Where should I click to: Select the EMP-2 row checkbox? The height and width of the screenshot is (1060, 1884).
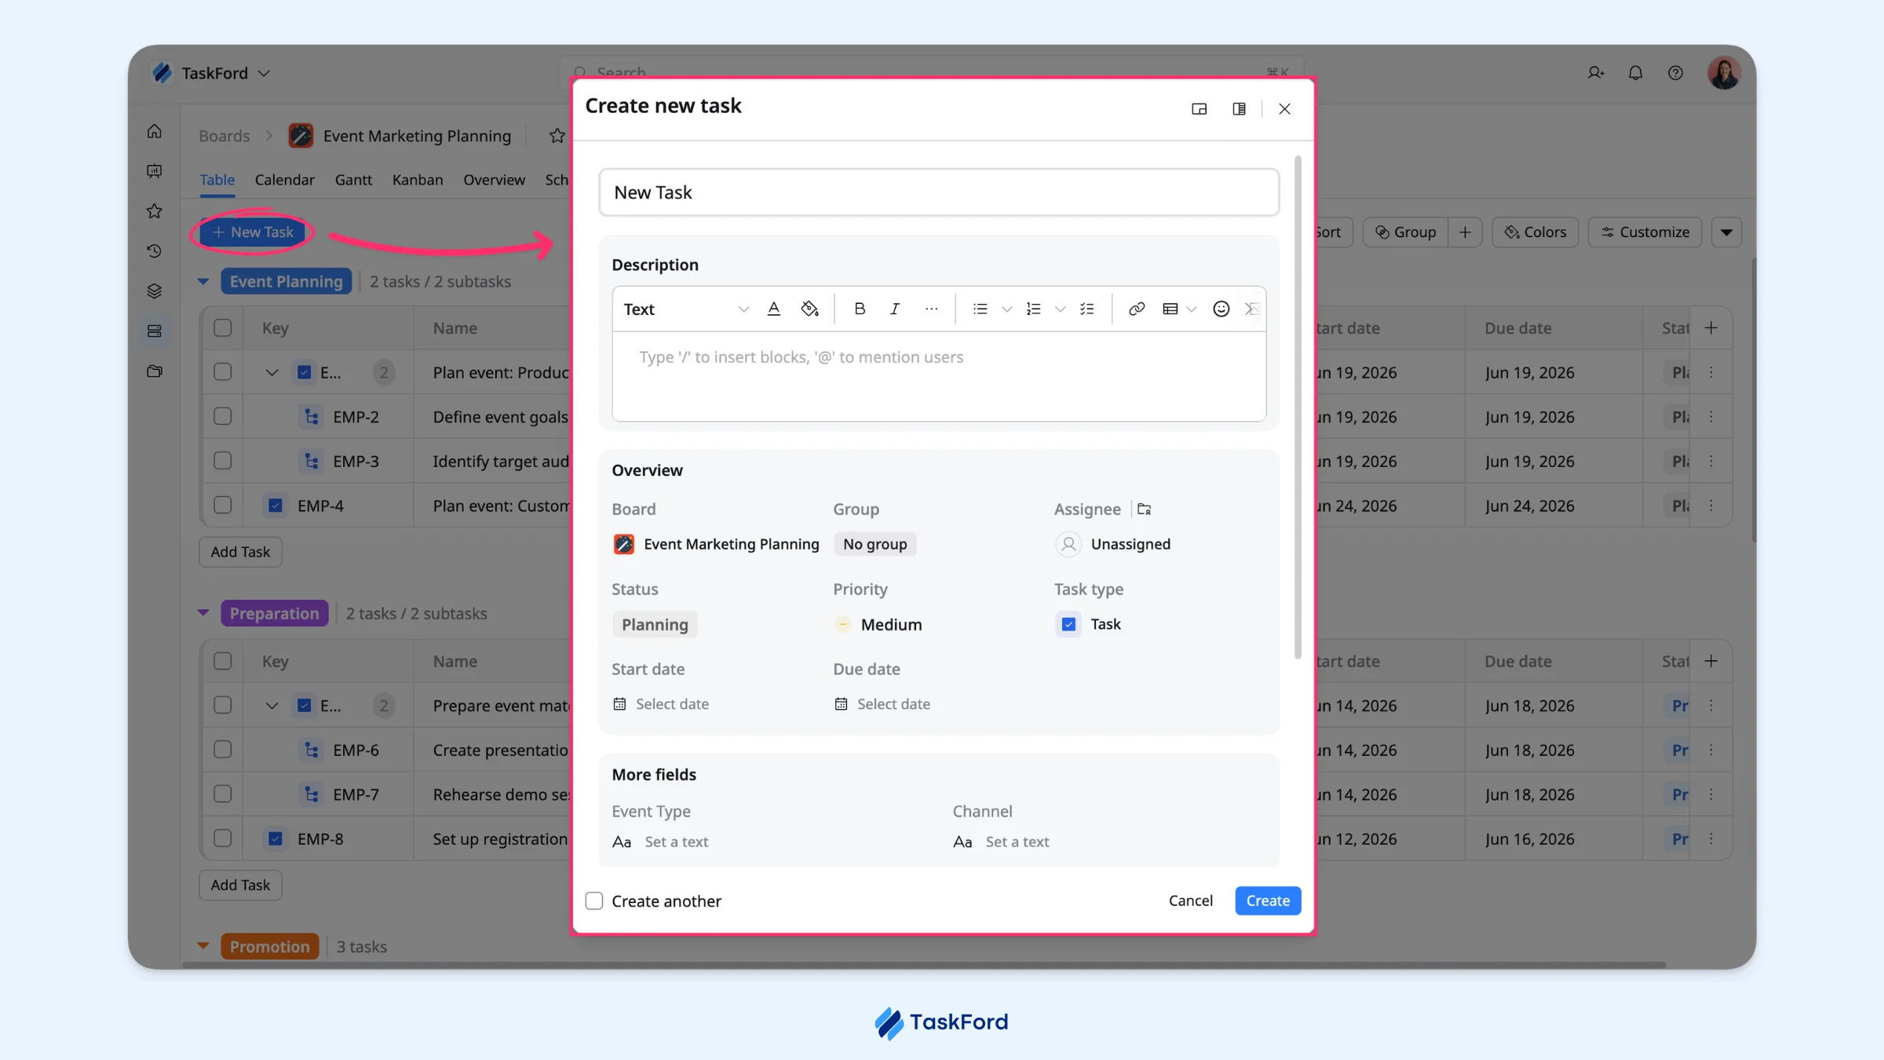click(x=223, y=416)
